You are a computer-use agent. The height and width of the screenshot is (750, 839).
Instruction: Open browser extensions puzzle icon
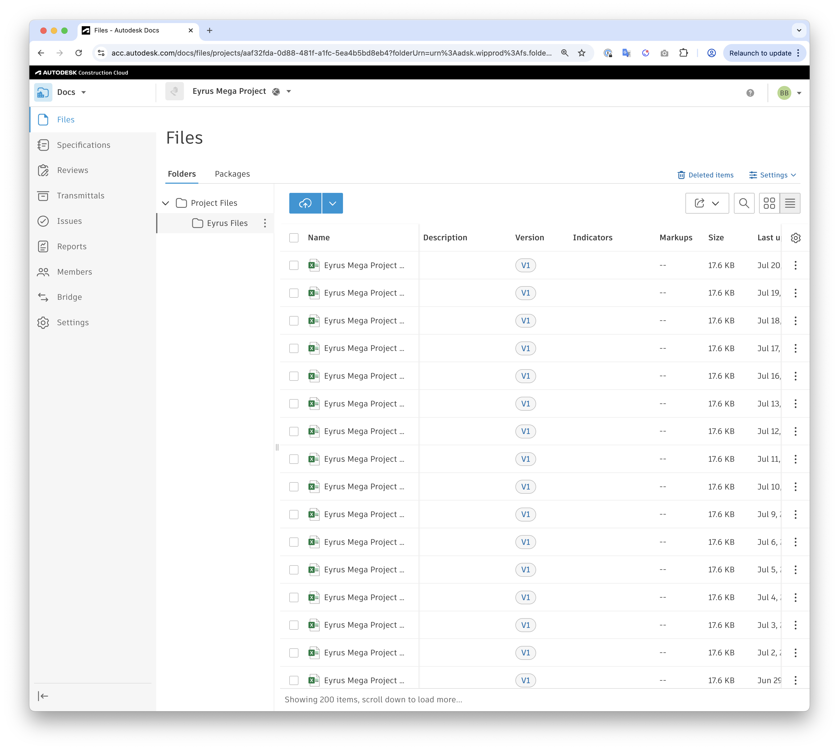coord(684,53)
